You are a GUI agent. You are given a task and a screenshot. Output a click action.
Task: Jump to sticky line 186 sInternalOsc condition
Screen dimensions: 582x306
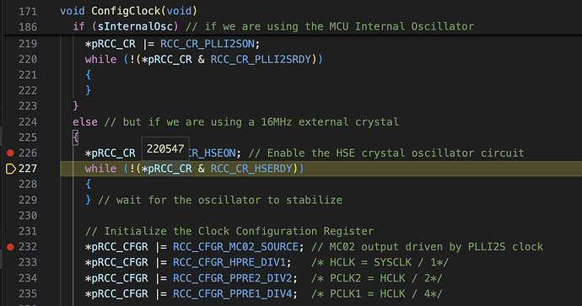pos(273,26)
